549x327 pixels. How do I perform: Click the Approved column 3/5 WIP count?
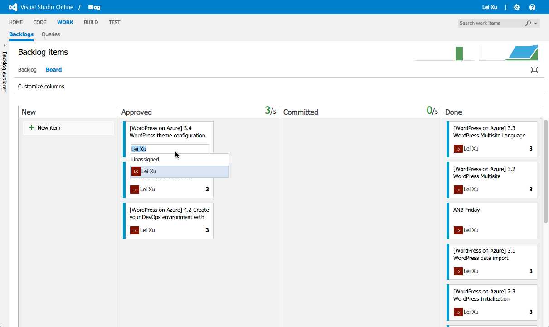click(271, 111)
